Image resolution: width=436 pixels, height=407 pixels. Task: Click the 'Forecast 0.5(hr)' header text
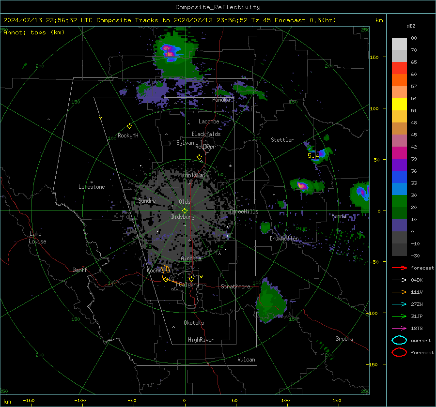(x=305, y=20)
